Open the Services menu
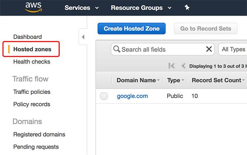Viewport: 247px width, 155px height. (x=82, y=8)
